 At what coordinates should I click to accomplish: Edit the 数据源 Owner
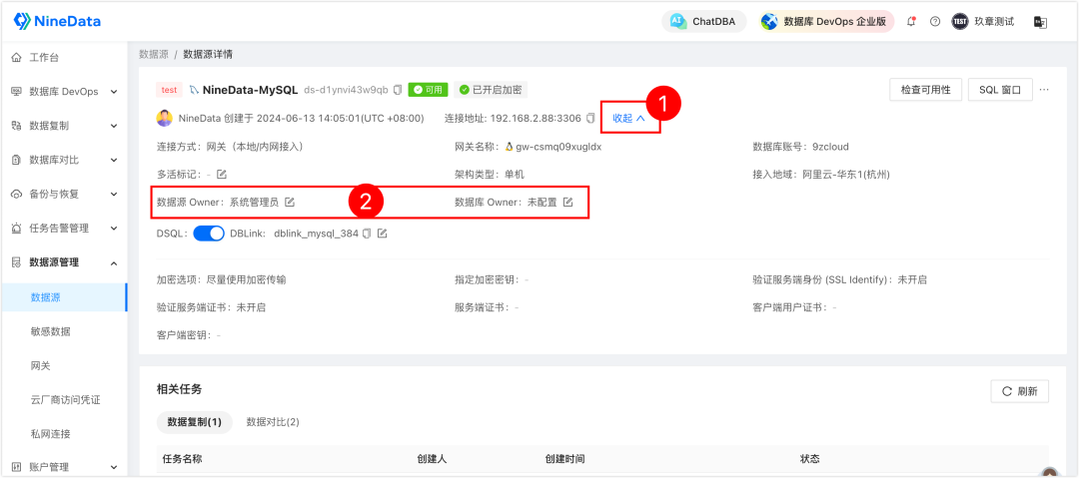290,203
